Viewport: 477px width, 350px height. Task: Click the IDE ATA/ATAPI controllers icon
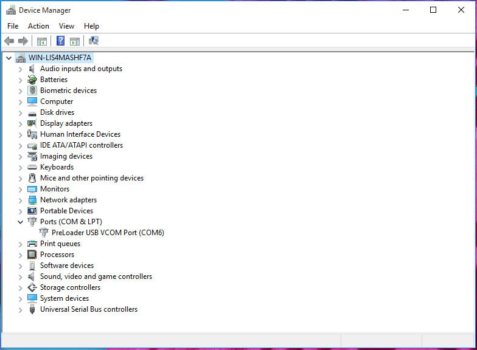(32, 146)
